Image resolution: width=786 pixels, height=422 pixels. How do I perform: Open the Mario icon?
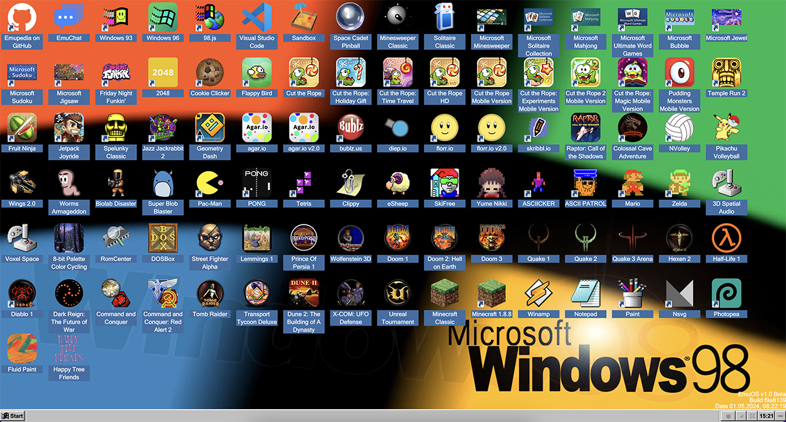pyautogui.click(x=632, y=183)
